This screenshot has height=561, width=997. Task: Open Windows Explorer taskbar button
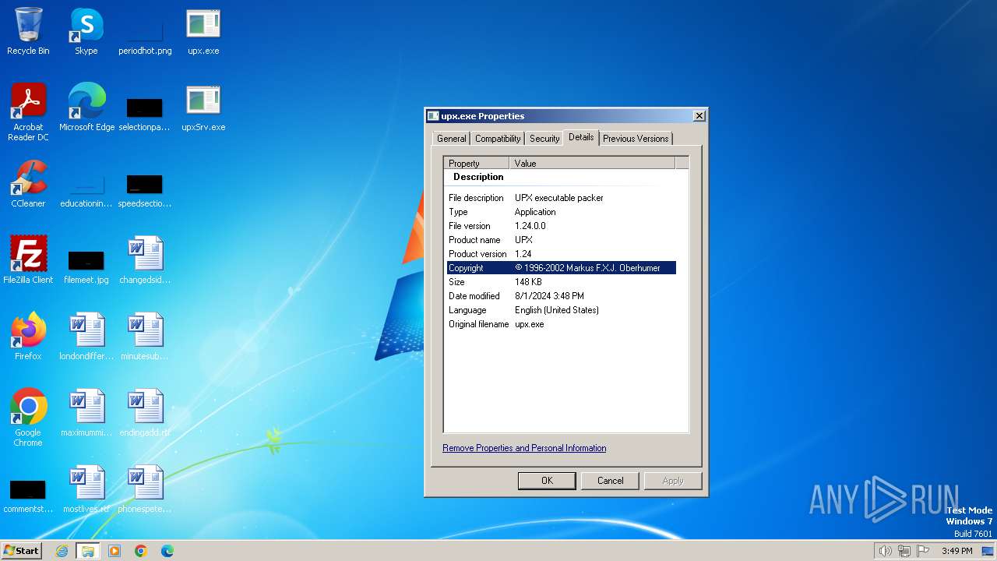(87, 551)
